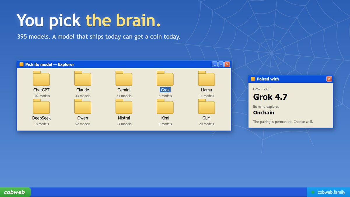Viewport: 350px width, 197px height.
Task: Open the Qwen folder icon
Action: [x=83, y=106]
